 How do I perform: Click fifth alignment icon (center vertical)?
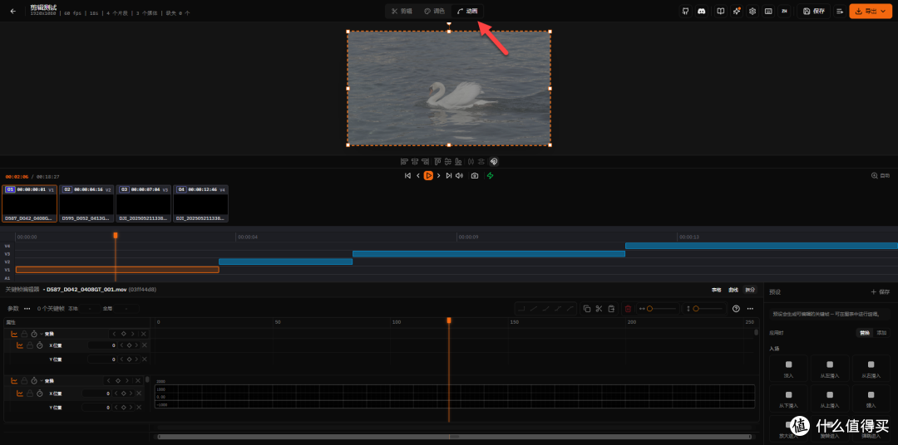tap(448, 161)
